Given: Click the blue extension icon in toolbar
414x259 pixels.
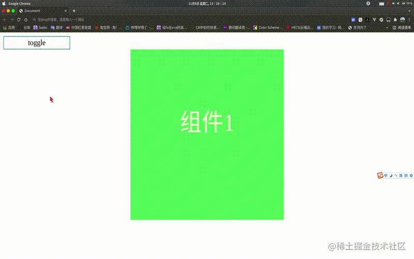Looking at the screenshot, I should 353,20.
